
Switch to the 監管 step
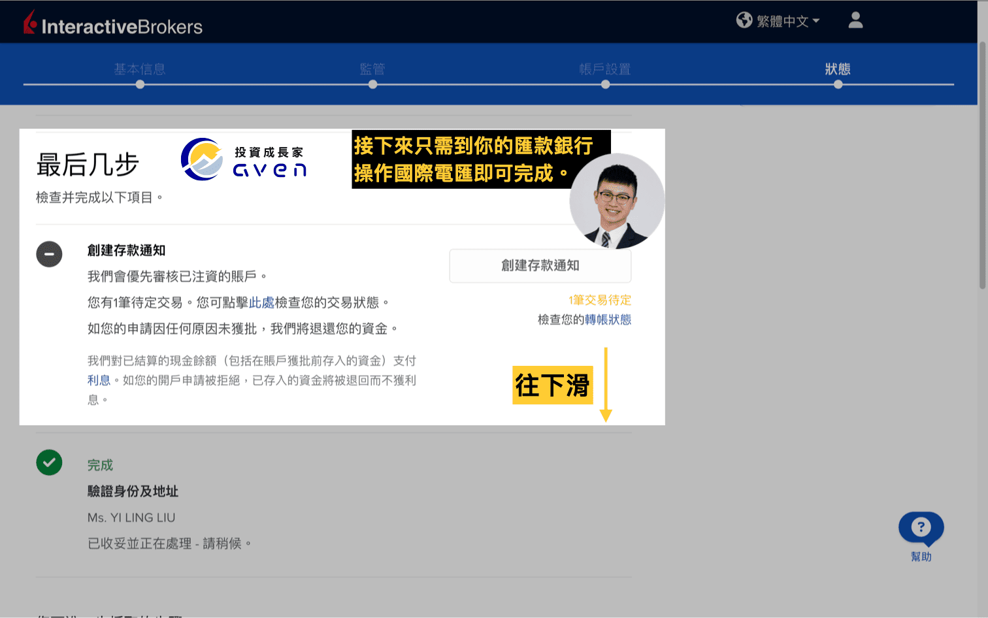pyautogui.click(x=372, y=69)
